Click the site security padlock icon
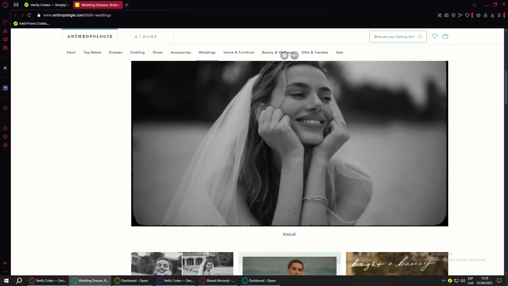 [x=39, y=15]
